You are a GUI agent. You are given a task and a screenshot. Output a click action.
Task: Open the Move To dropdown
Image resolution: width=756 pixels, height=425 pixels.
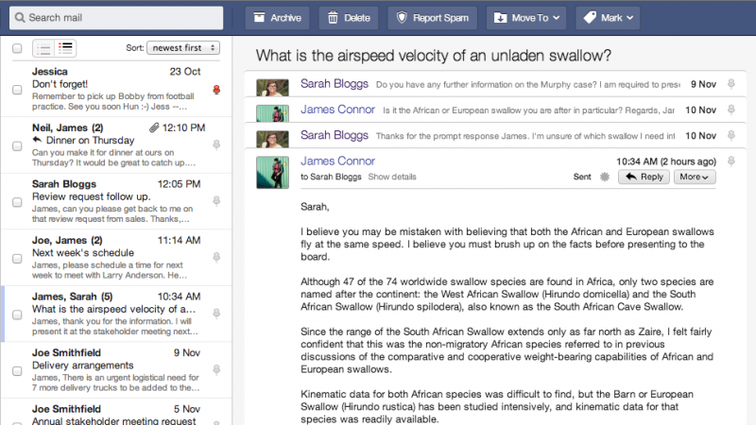(x=526, y=18)
